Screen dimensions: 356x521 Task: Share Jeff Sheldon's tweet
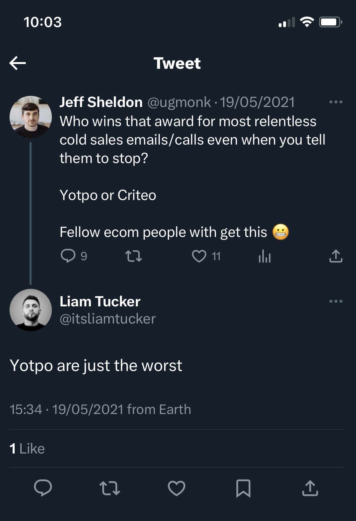[336, 256]
